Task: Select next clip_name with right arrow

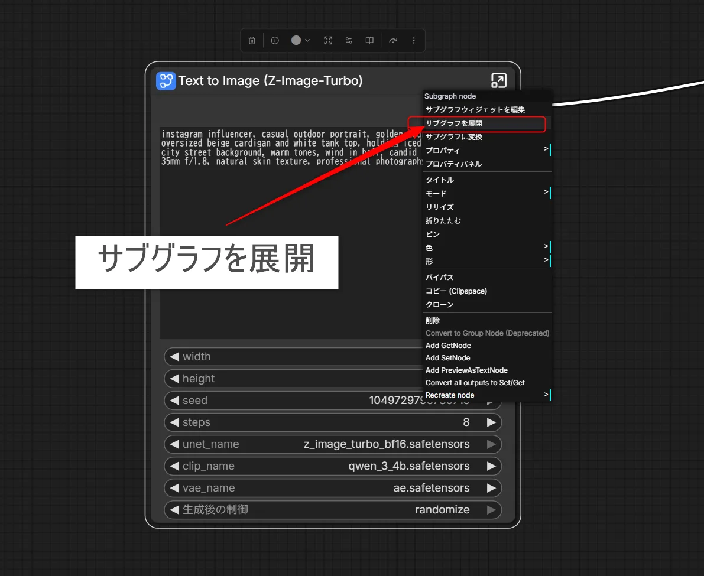Action: coord(492,466)
